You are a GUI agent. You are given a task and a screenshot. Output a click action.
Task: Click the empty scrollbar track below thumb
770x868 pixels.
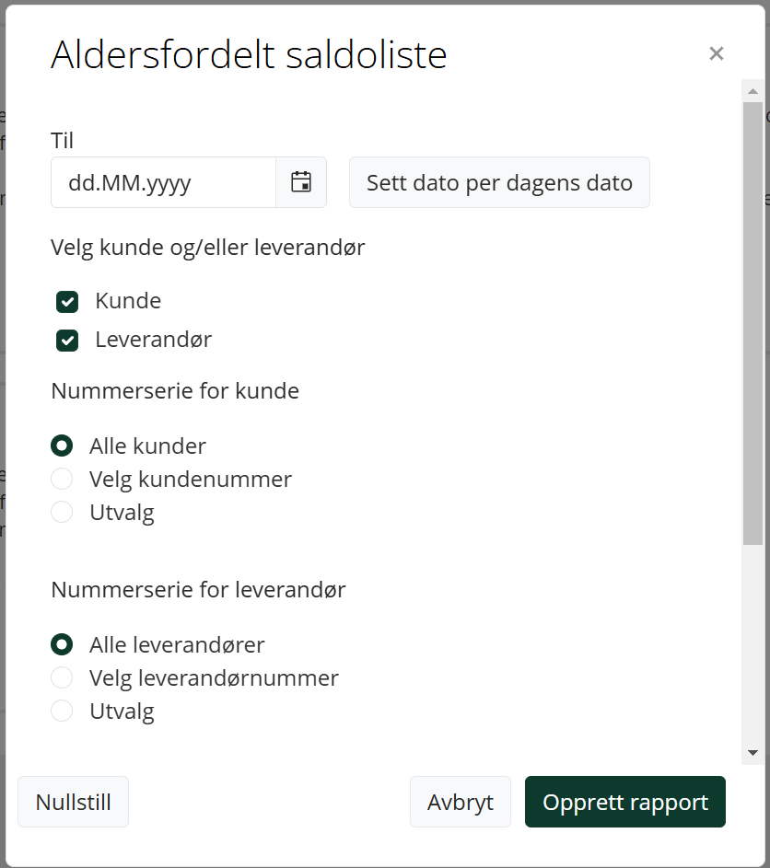coord(752,642)
